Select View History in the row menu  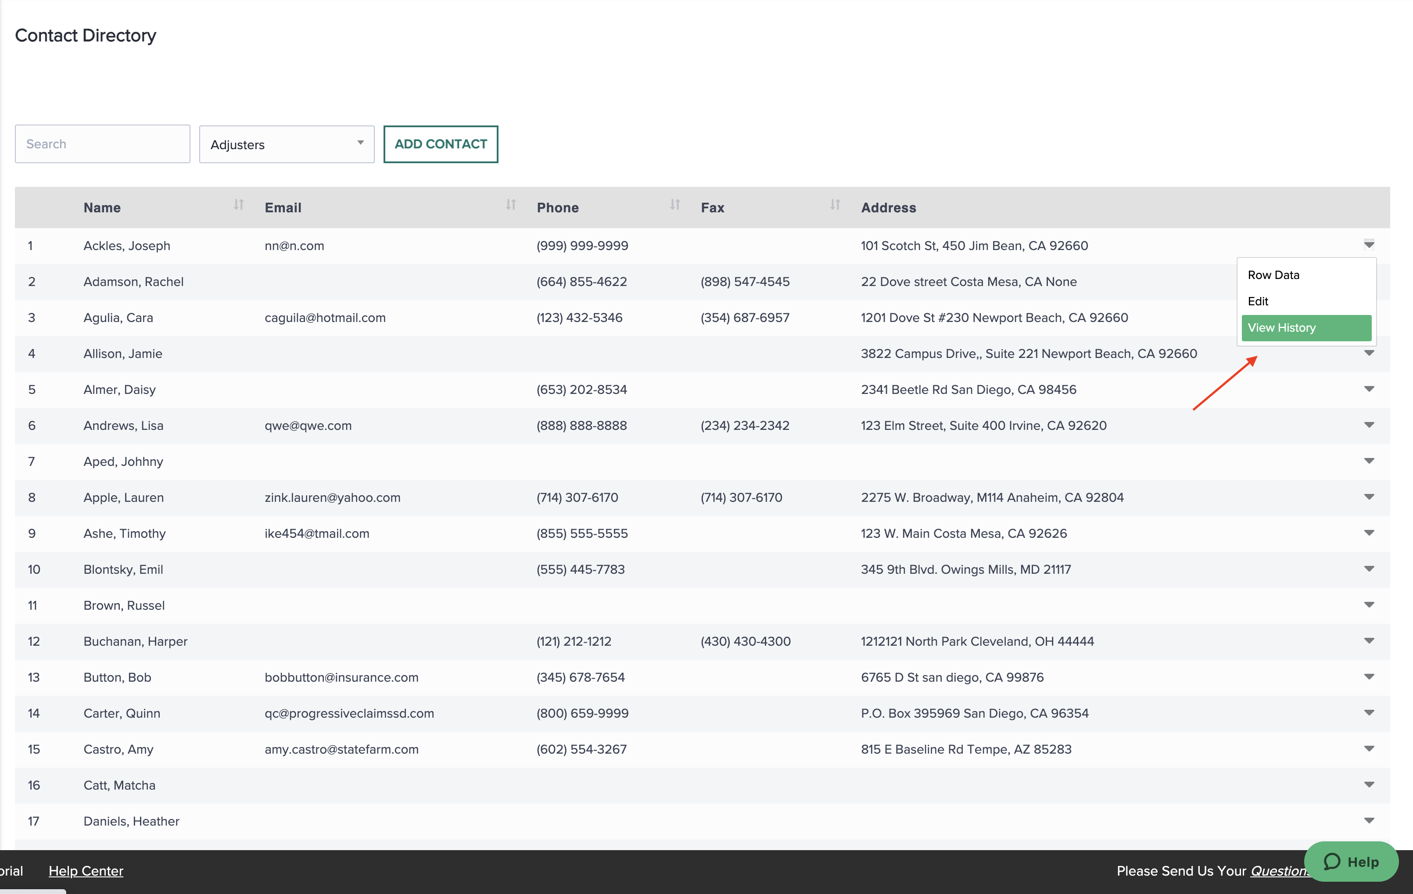1306,328
